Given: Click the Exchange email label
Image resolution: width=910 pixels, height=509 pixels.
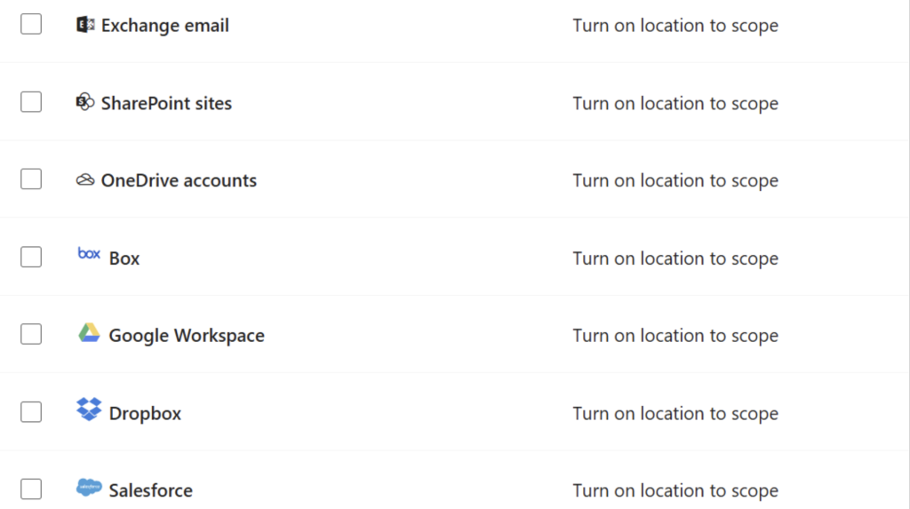Looking at the screenshot, I should pyautogui.click(x=164, y=26).
